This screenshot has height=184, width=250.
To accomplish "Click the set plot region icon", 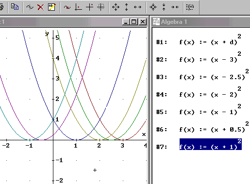I will click(x=100, y=7).
